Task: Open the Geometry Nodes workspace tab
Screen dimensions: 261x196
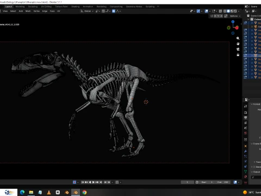Action: (x=134, y=7)
